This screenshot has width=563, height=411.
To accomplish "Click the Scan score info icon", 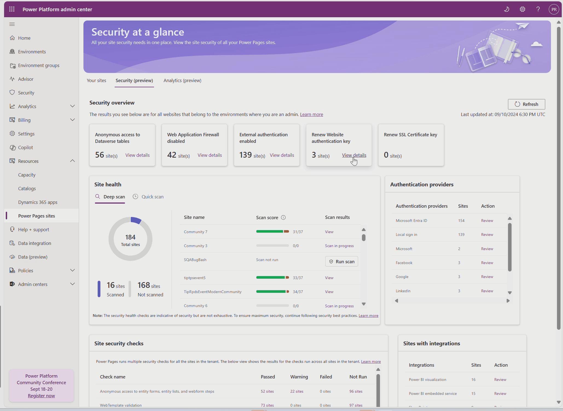I will point(283,218).
